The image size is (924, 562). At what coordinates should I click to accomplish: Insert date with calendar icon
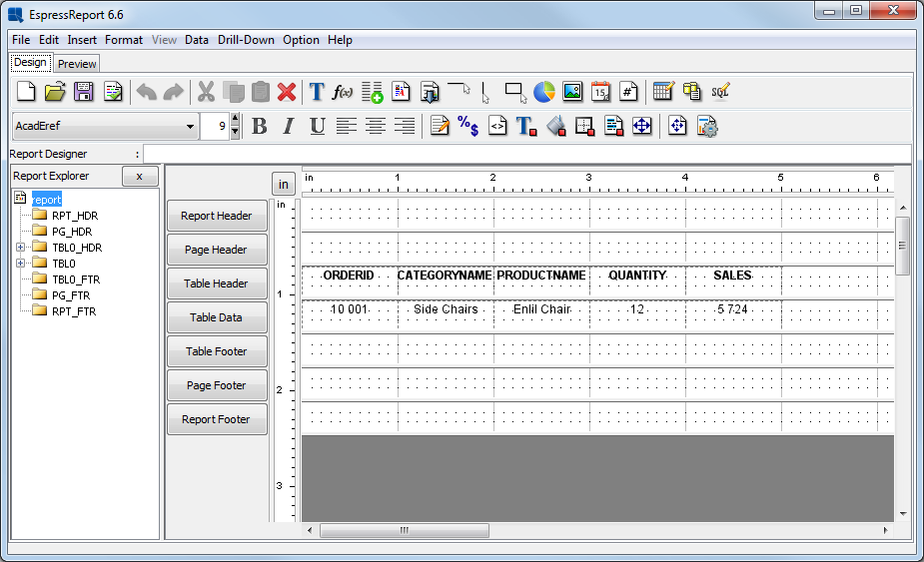(600, 92)
